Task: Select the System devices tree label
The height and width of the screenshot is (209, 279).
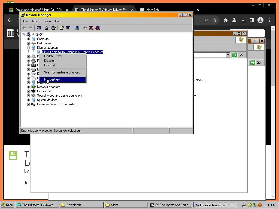Action: 47,100
